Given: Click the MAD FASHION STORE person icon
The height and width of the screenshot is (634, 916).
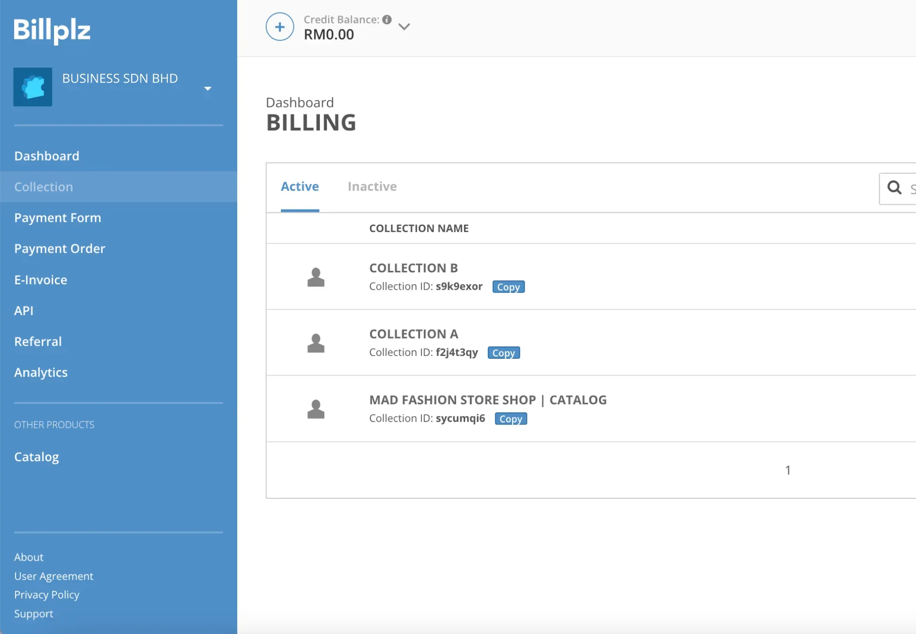Looking at the screenshot, I should click(x=316, y=409).
